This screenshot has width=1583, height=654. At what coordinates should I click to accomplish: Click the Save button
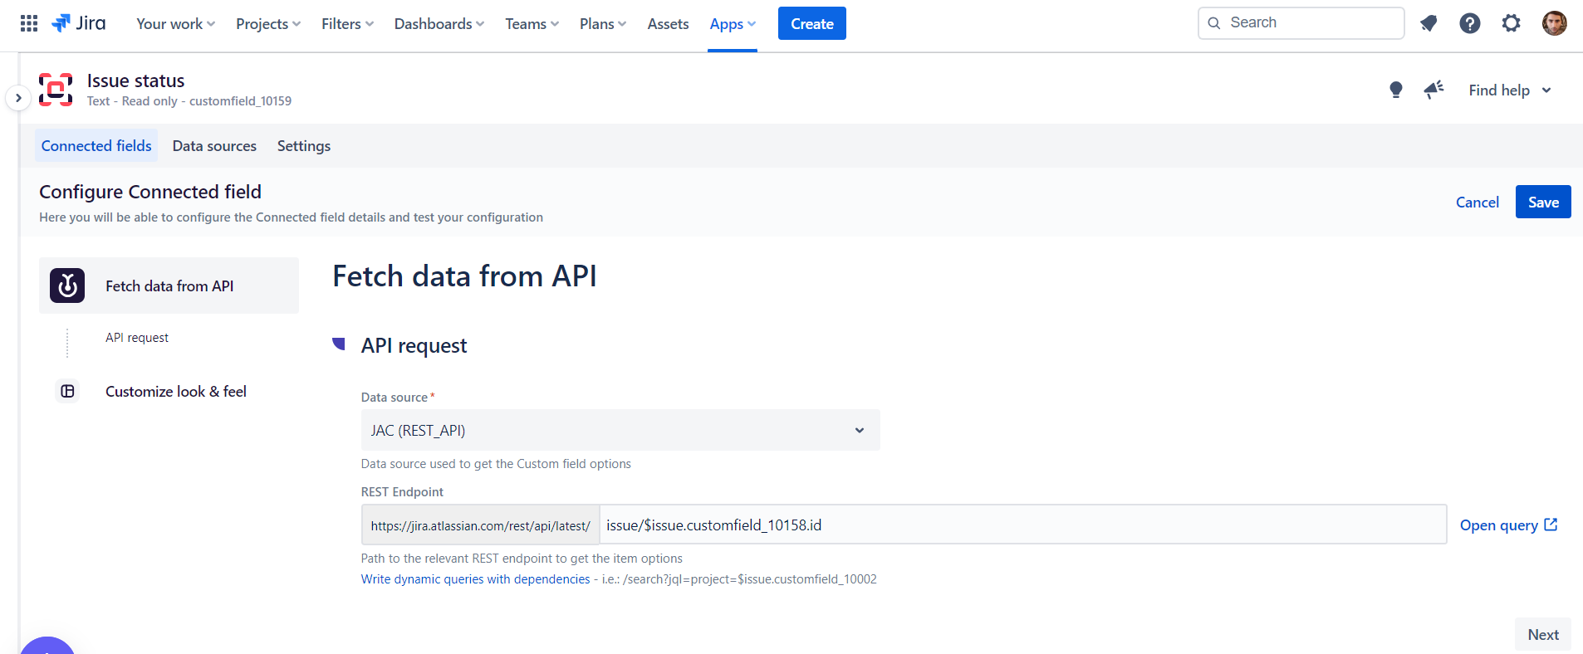coord(1542,203)
